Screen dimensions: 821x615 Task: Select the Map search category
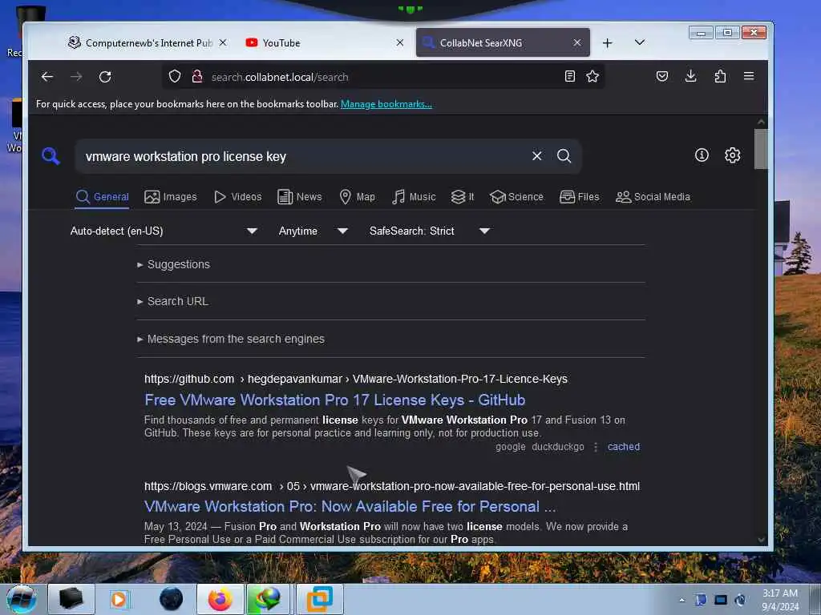pyautogui.click(x=357, y=197)
